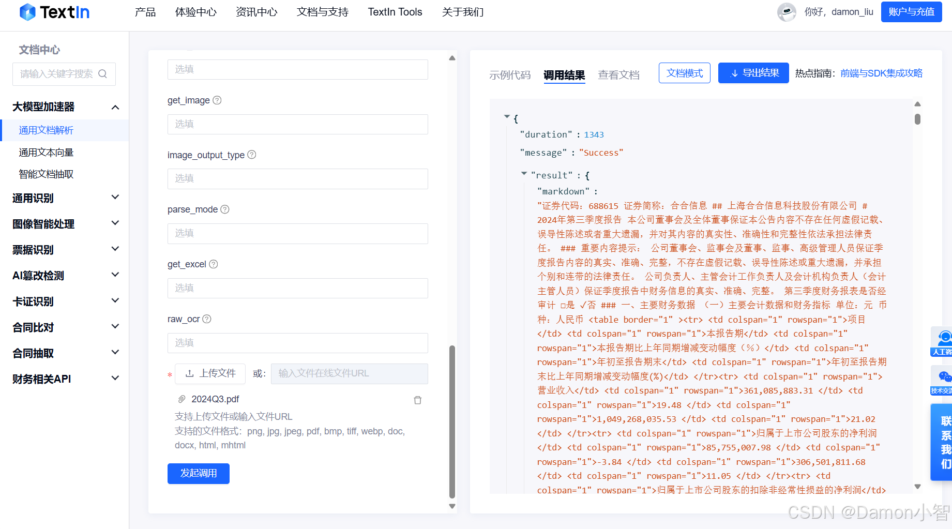
Task: Delete 2024Q3.pdf using the trash icon
Action: tap(418, 400)
